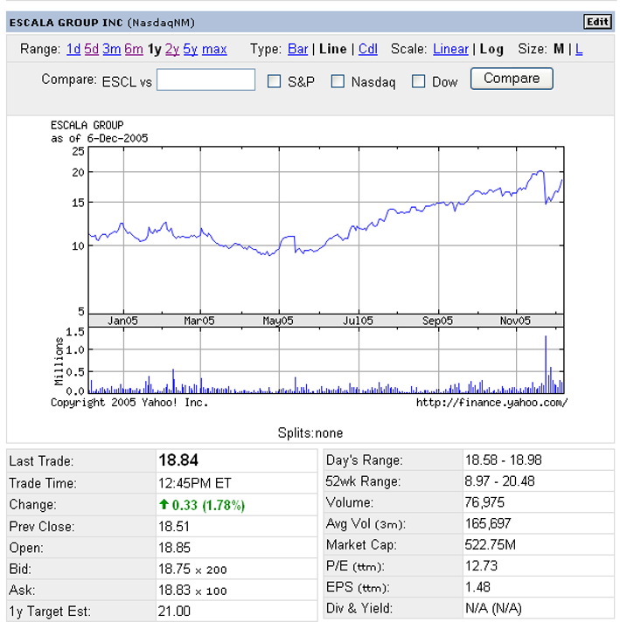Switch chart range to 6m
The image size is (620, 629).
point(134,49)
